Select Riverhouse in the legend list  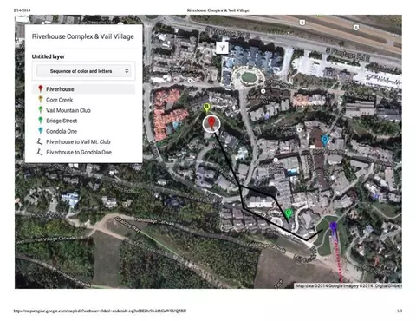pos(83,89)
